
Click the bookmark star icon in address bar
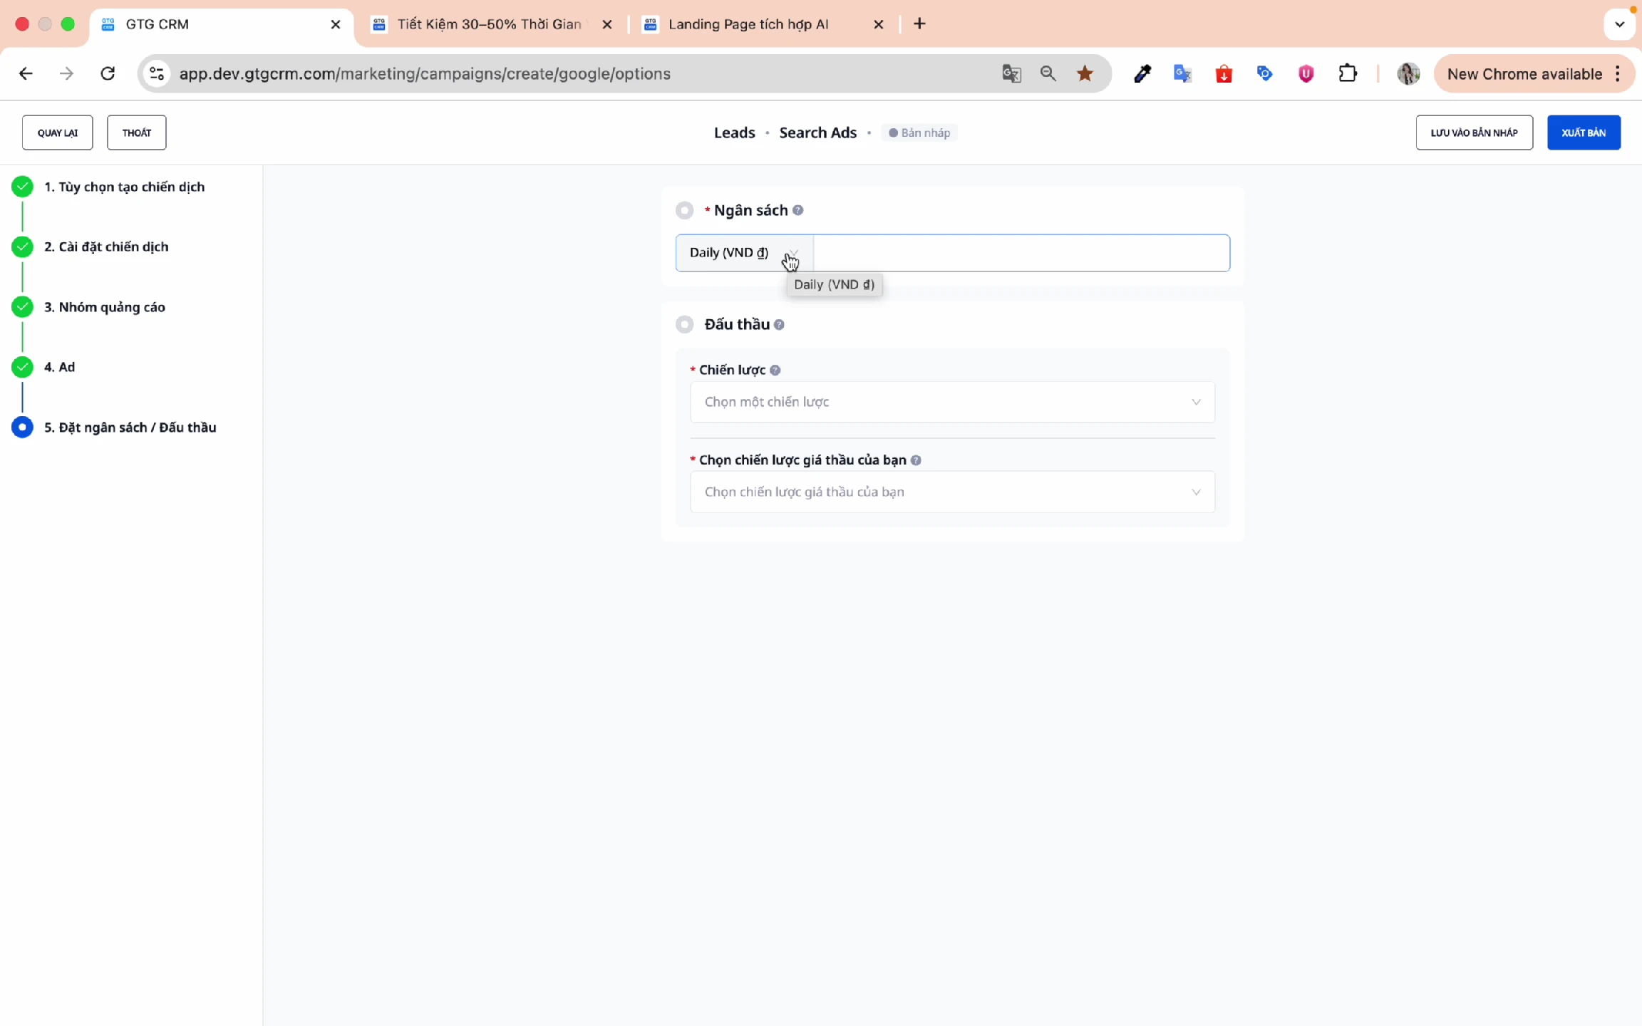[x=1085, y=73]
